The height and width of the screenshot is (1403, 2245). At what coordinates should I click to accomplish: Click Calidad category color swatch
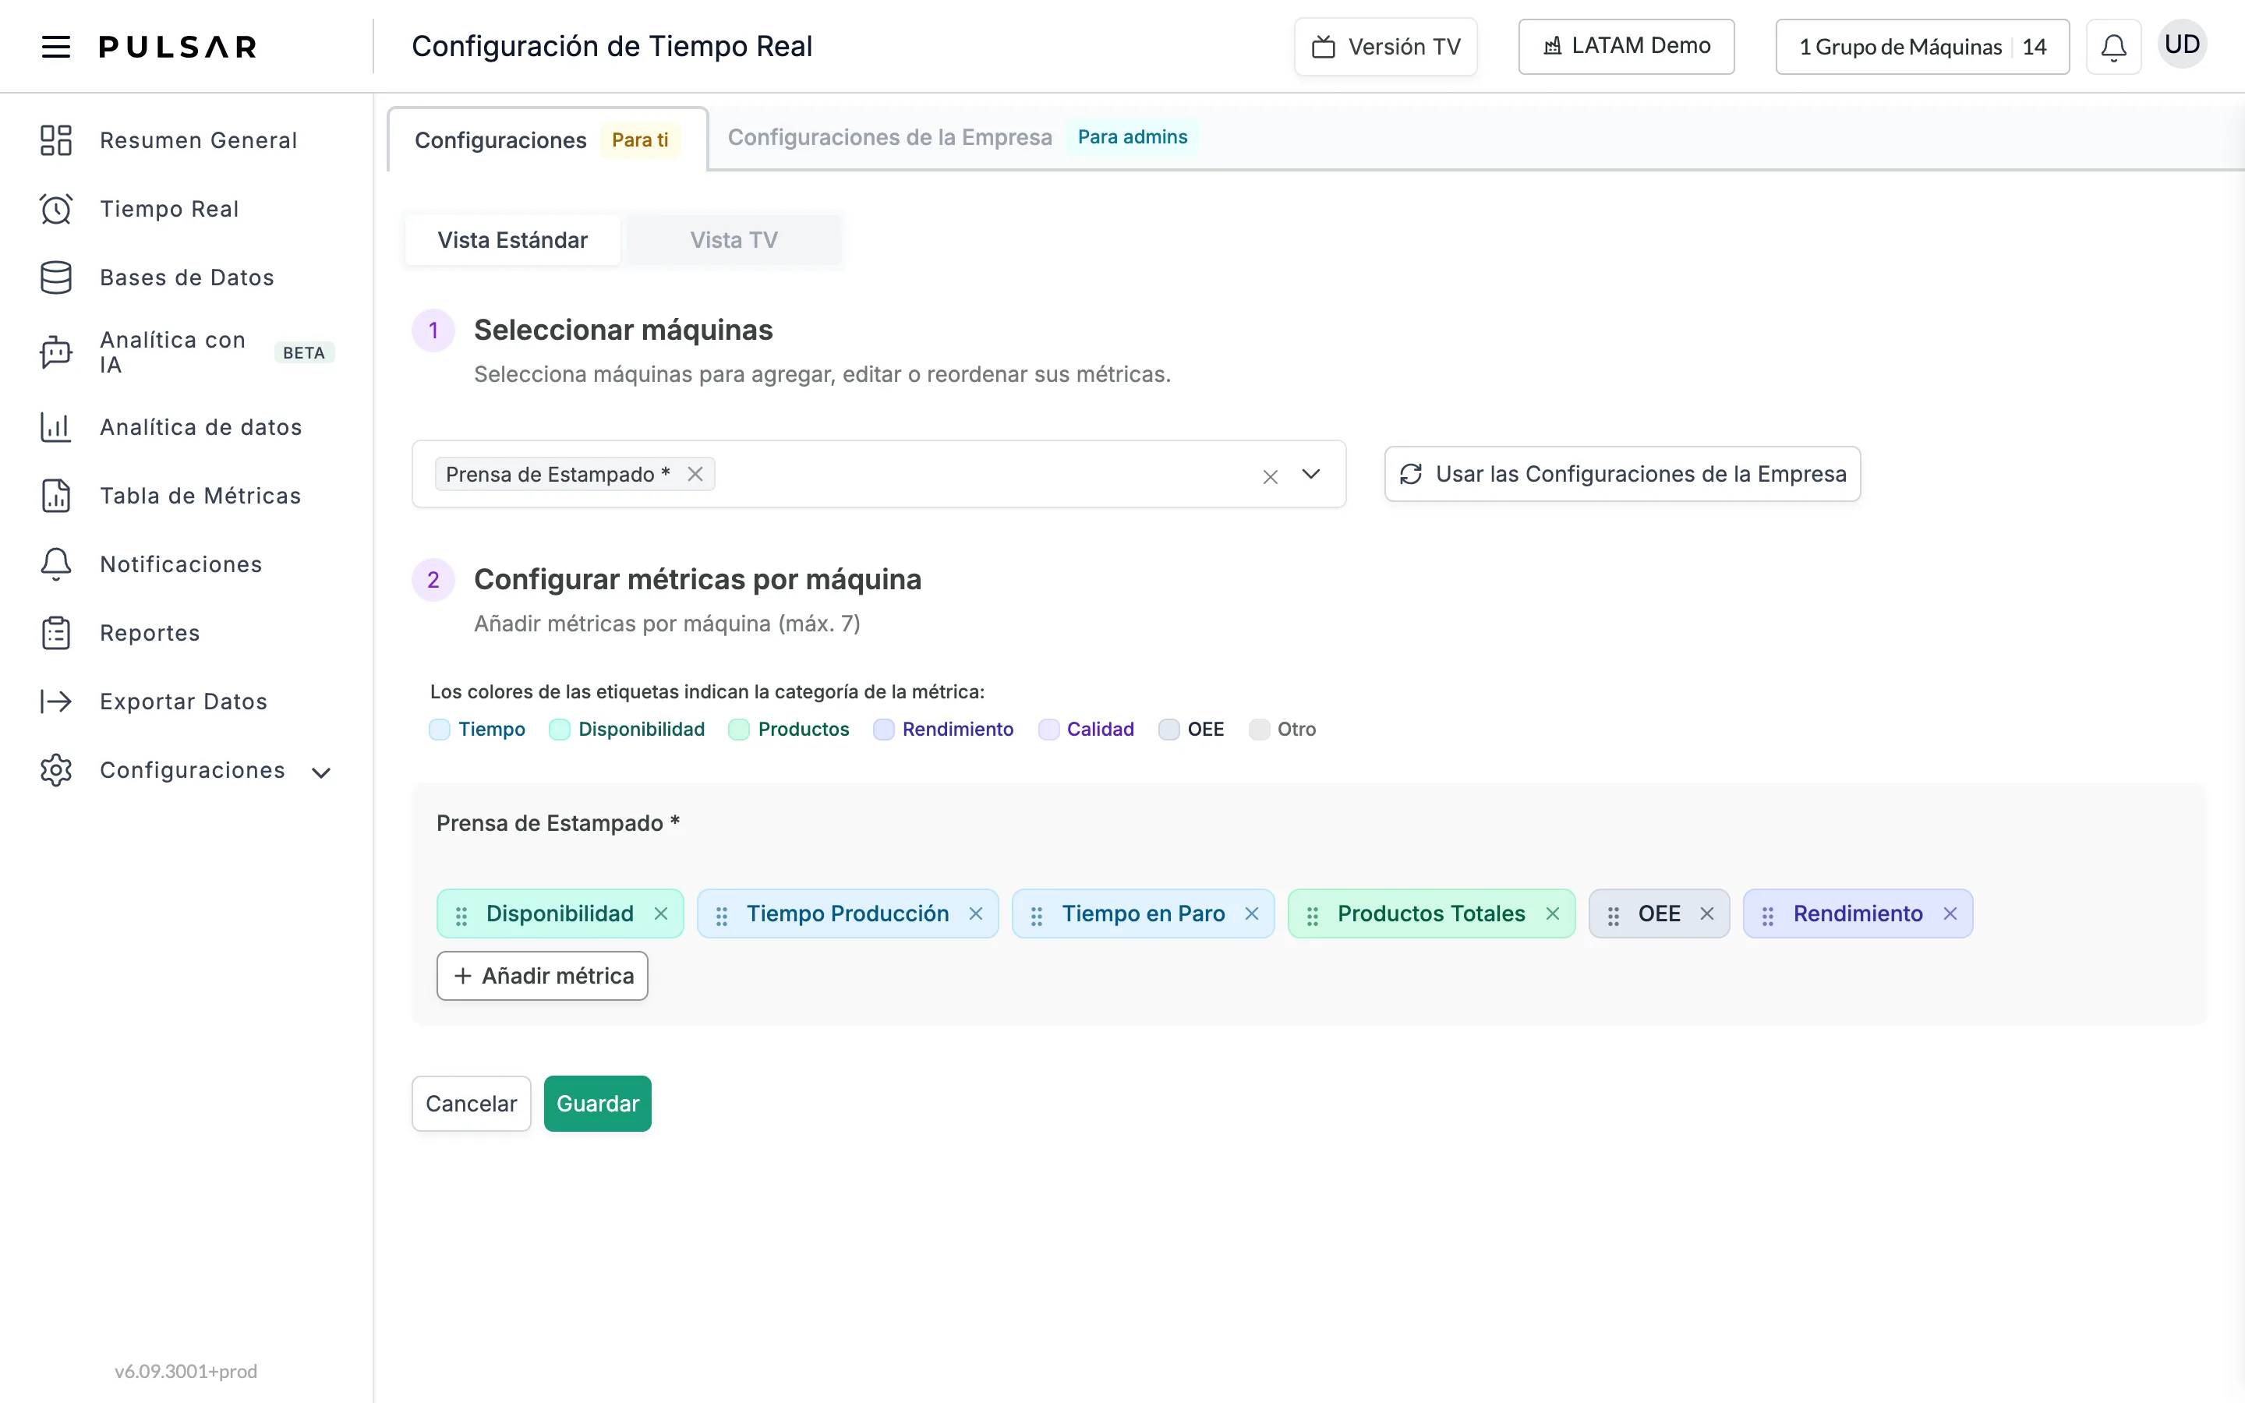pos(1048,730)
